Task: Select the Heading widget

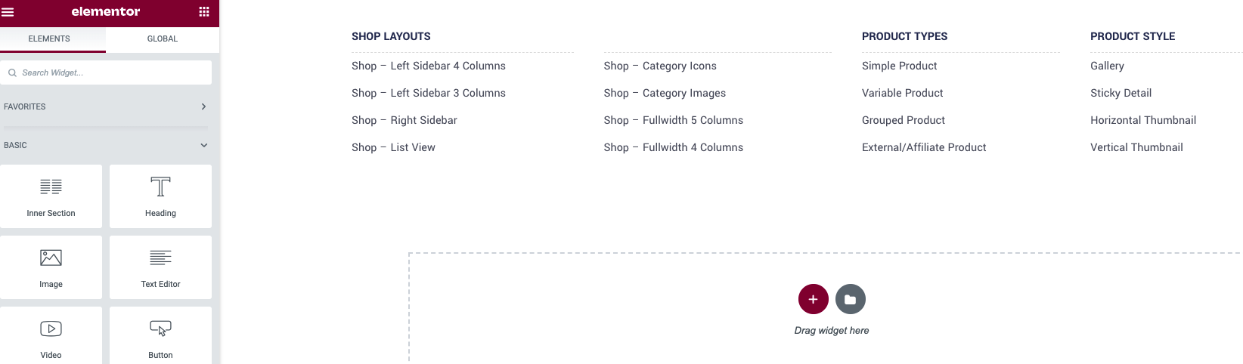Action: (x=160, y=196)
